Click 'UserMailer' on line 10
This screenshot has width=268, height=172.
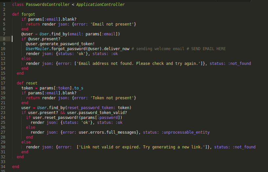pyautogui.click(x=37, y=49)
